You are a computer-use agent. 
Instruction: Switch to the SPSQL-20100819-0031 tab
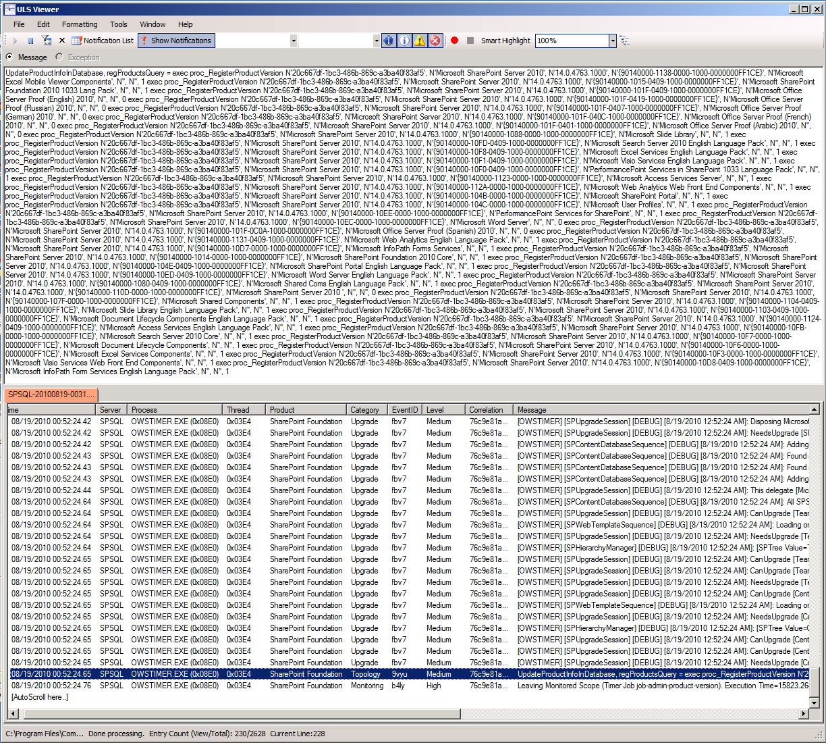click(x=51, y=394)
